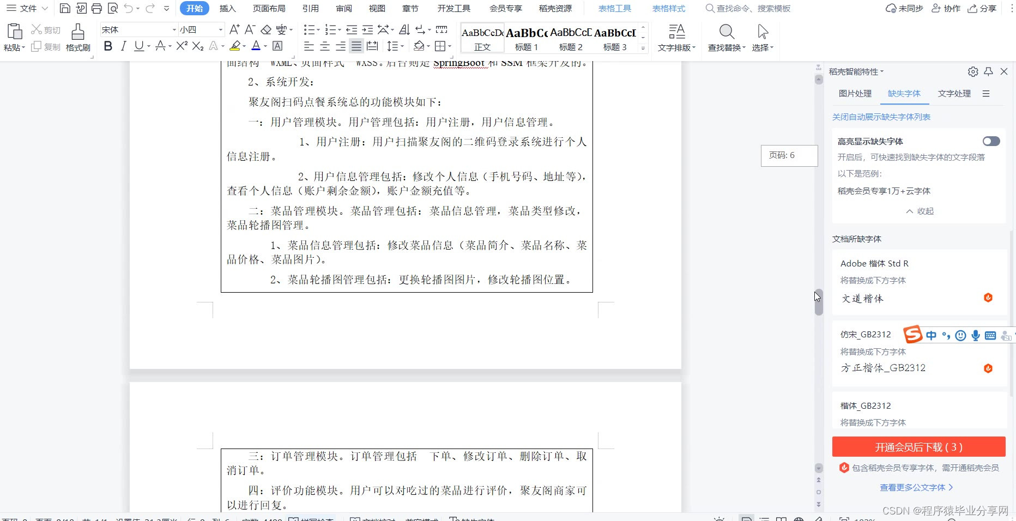Apply the 标题 1 style
Viewport: 1016px width, 521px height.
(527, 38)
